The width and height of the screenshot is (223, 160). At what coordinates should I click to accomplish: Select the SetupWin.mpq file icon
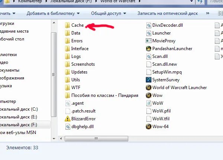point(149,72)
